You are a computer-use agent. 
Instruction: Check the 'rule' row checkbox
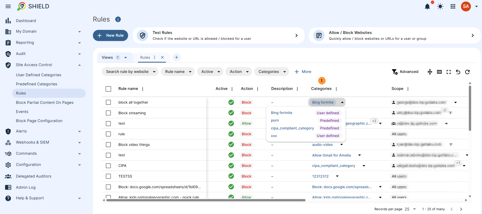click(108, 134)
